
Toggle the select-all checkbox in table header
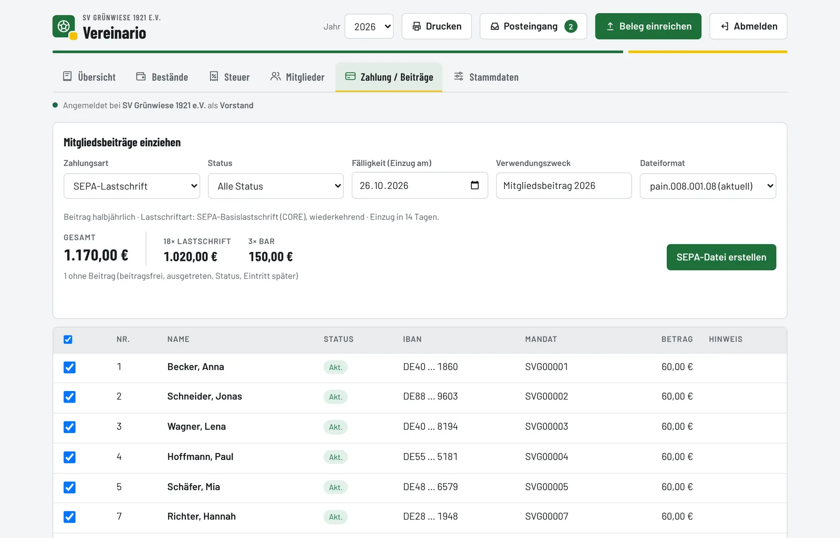68,340
